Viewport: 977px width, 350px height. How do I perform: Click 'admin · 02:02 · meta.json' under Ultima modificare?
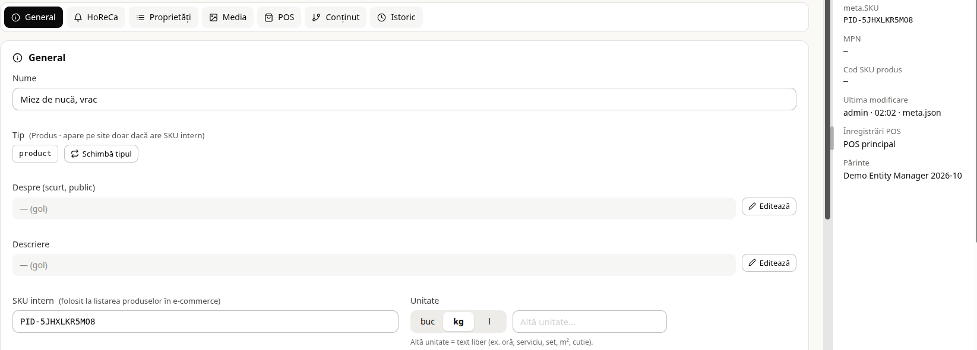[x=892, y=113]
